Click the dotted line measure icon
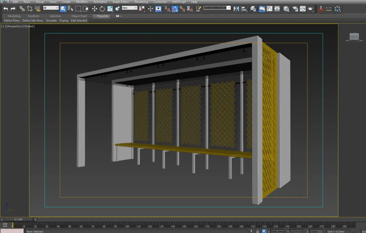366x233 pixels. [329, 9]
